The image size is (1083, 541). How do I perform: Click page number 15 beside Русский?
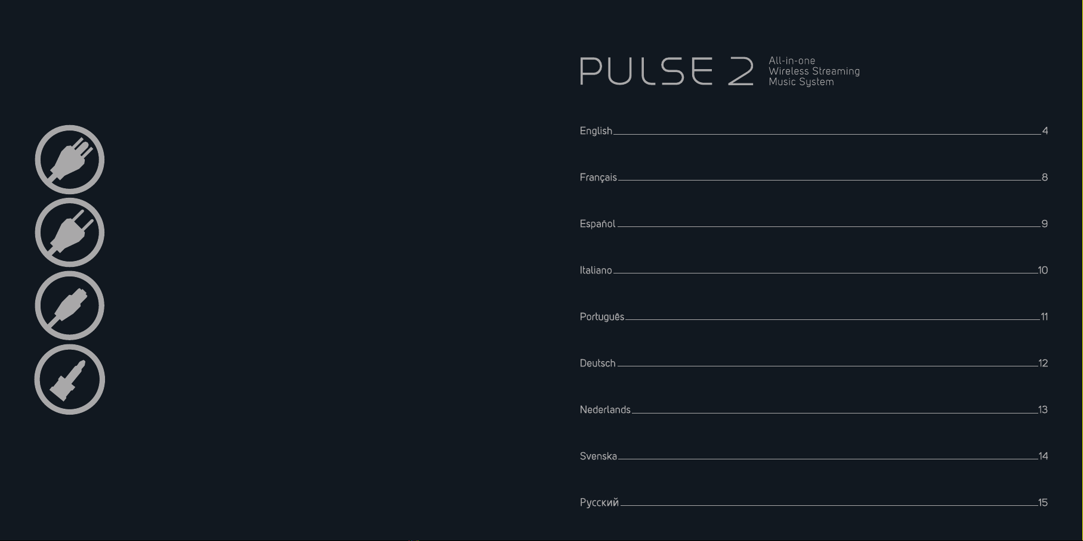(x=1042, y=503)
